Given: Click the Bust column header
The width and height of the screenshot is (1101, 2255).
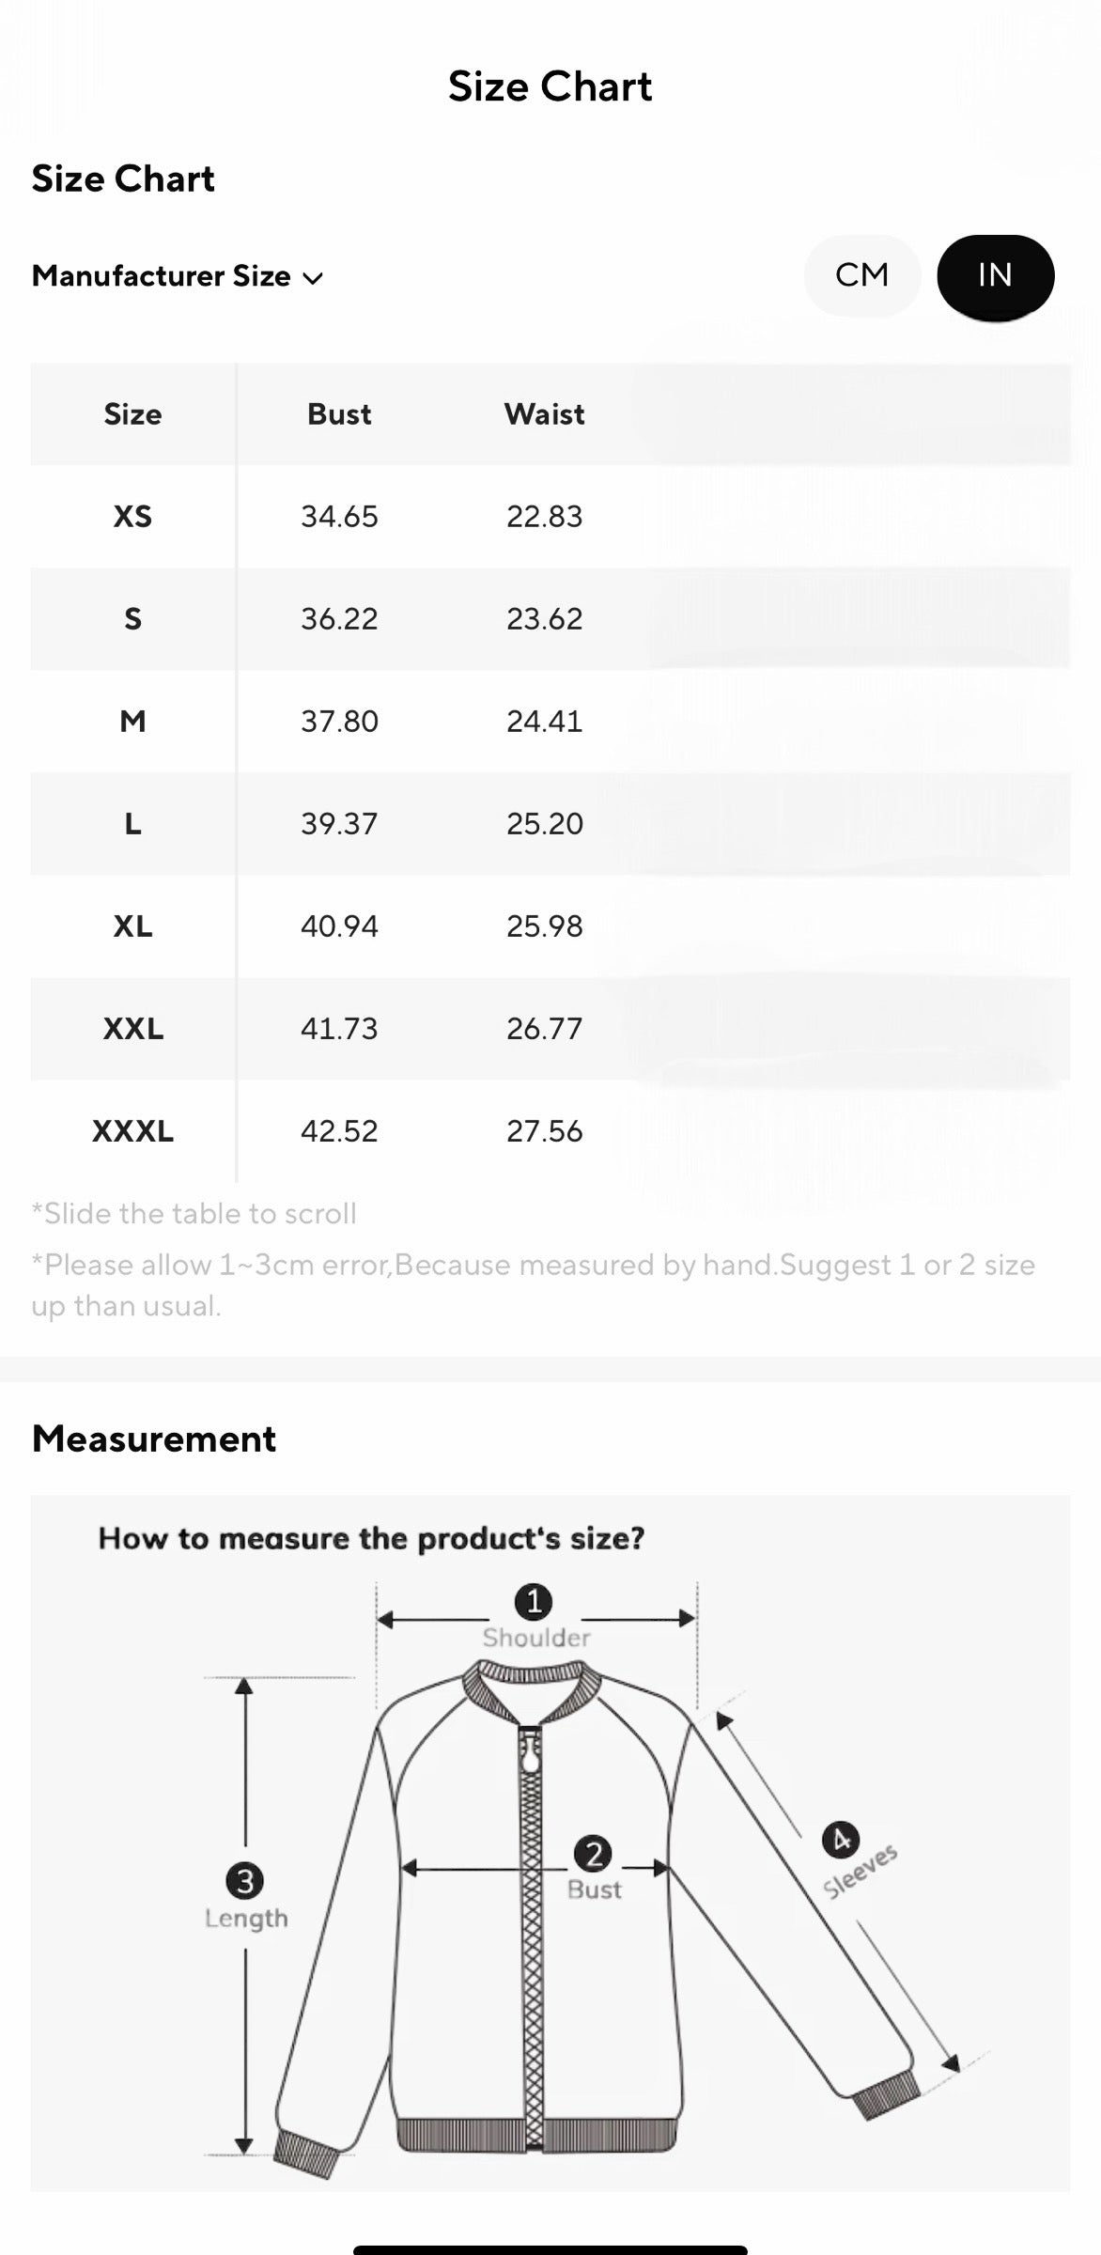Looking at the screenshot, I should click(x=339, y=414).
